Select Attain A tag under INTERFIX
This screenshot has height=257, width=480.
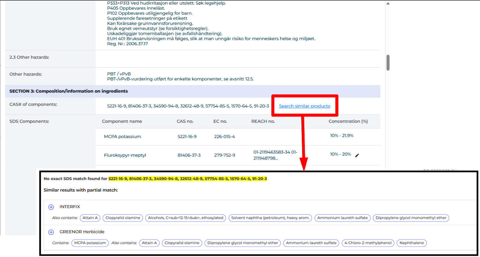coord(90,218)
